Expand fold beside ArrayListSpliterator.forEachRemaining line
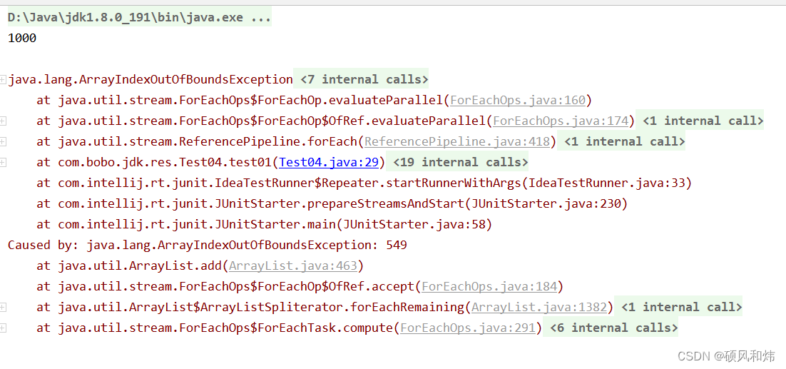Screen dimensions: 786x369 (x=3, y=308)
